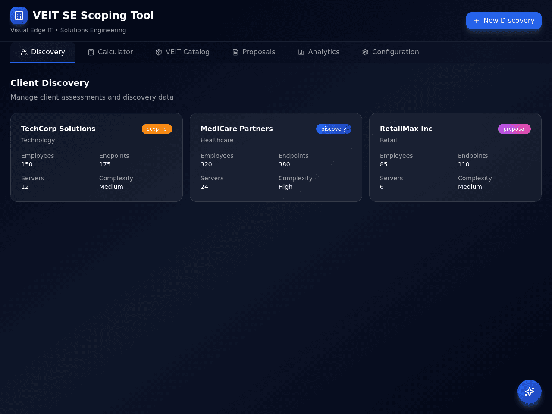Screen dimensions: 552x414
Task: Click RetailMax's Retail industry label
Action: point(388,140)
